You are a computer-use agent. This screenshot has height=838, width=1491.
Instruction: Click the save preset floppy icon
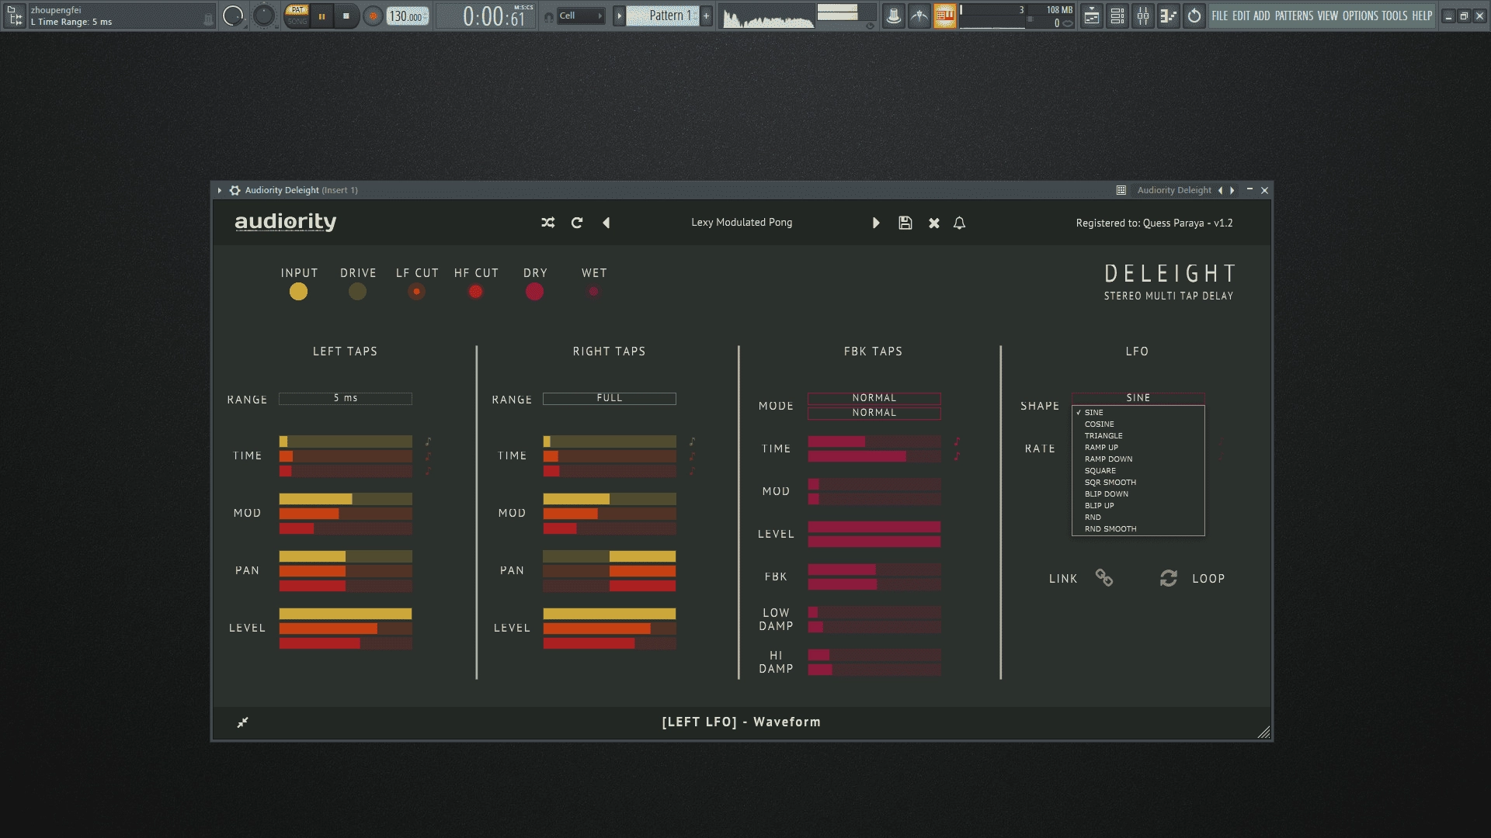click(905, 223)
